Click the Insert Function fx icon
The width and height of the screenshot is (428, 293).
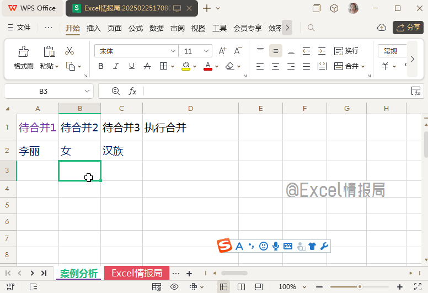(x=132, y=91)
